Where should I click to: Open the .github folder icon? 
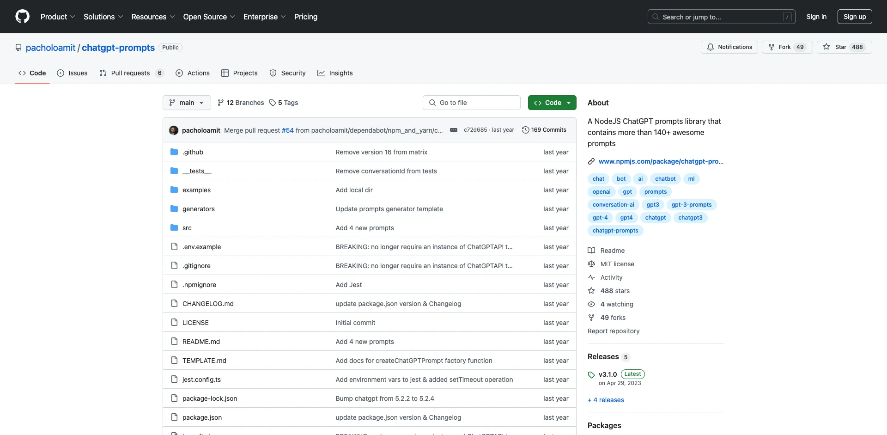click(x=174, y=152)
